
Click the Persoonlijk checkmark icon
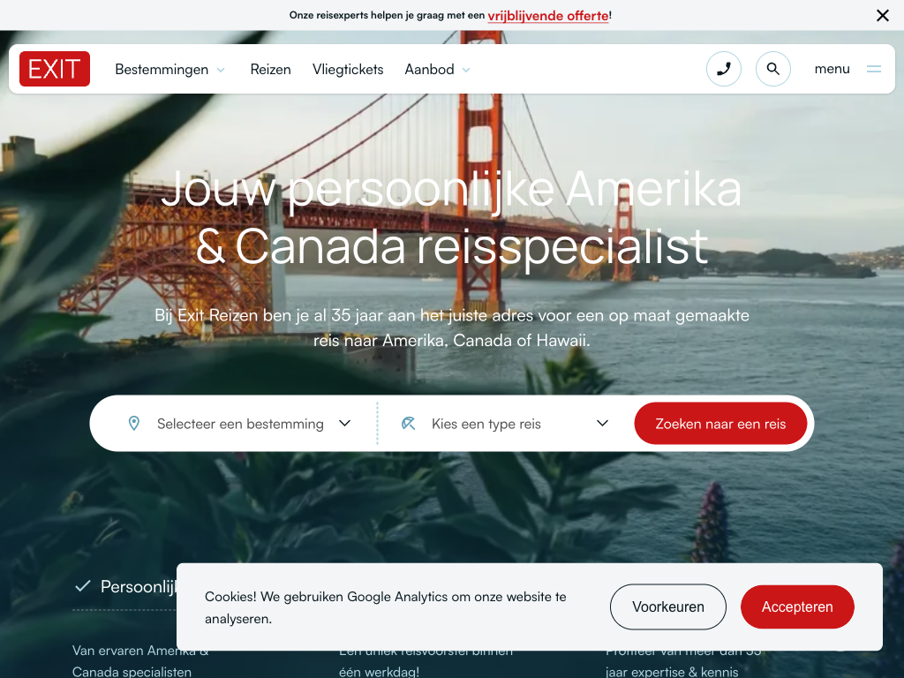coord(83,586)
